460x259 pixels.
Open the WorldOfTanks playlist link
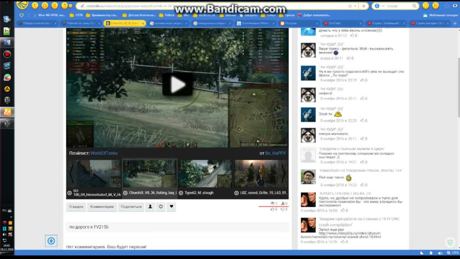point(104,153)
